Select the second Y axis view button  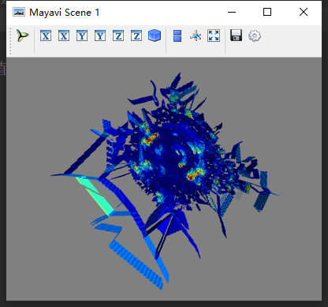[100, 36]
